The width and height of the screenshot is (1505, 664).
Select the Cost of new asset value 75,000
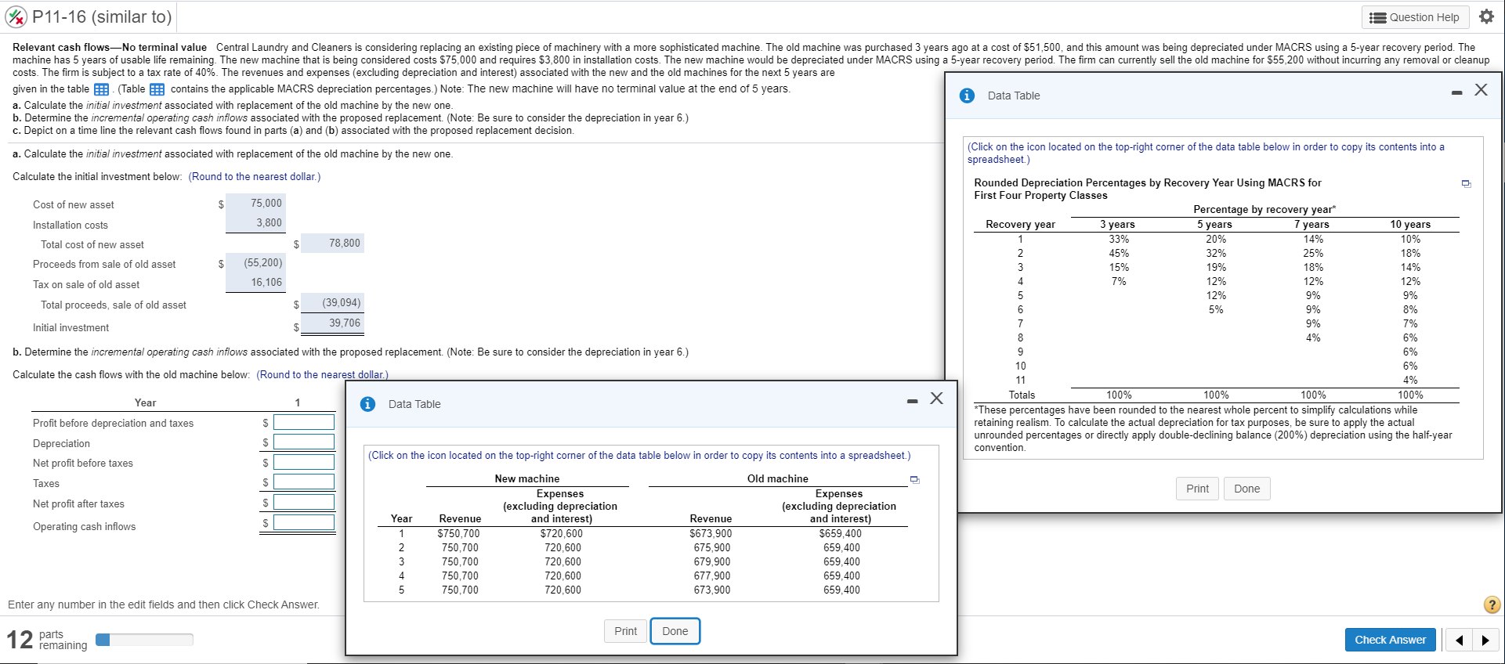click(266, 203)
